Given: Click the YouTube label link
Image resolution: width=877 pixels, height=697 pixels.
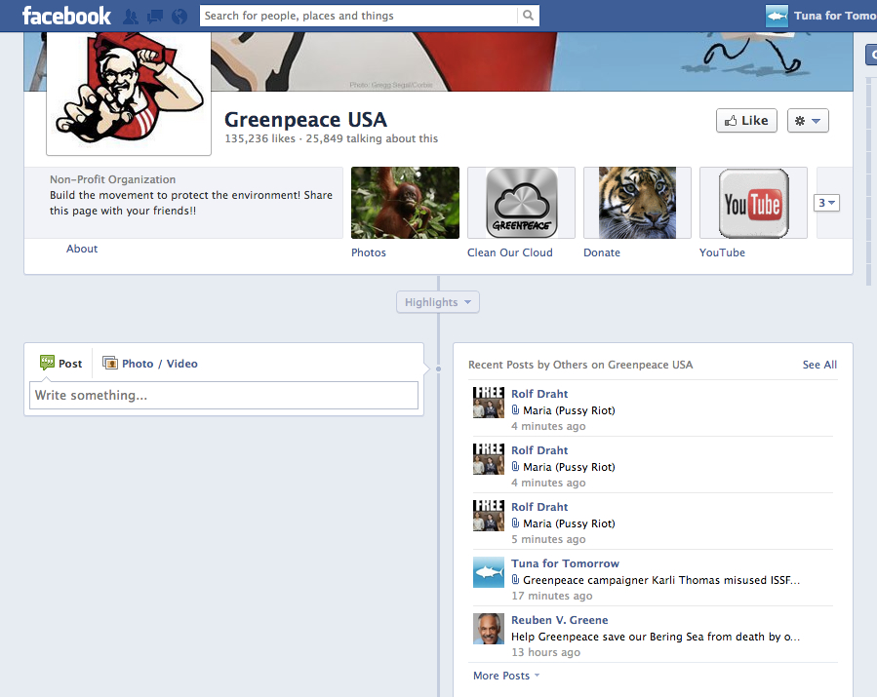Looking at the screenshot, I should point(722,252).
